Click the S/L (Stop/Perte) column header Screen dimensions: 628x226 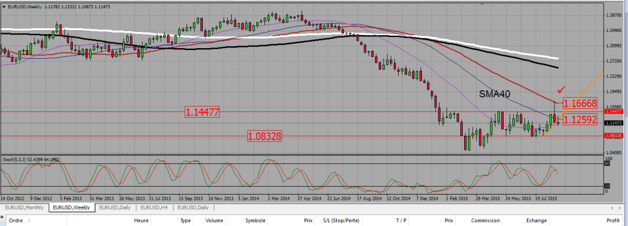click(x=340, y=220)
